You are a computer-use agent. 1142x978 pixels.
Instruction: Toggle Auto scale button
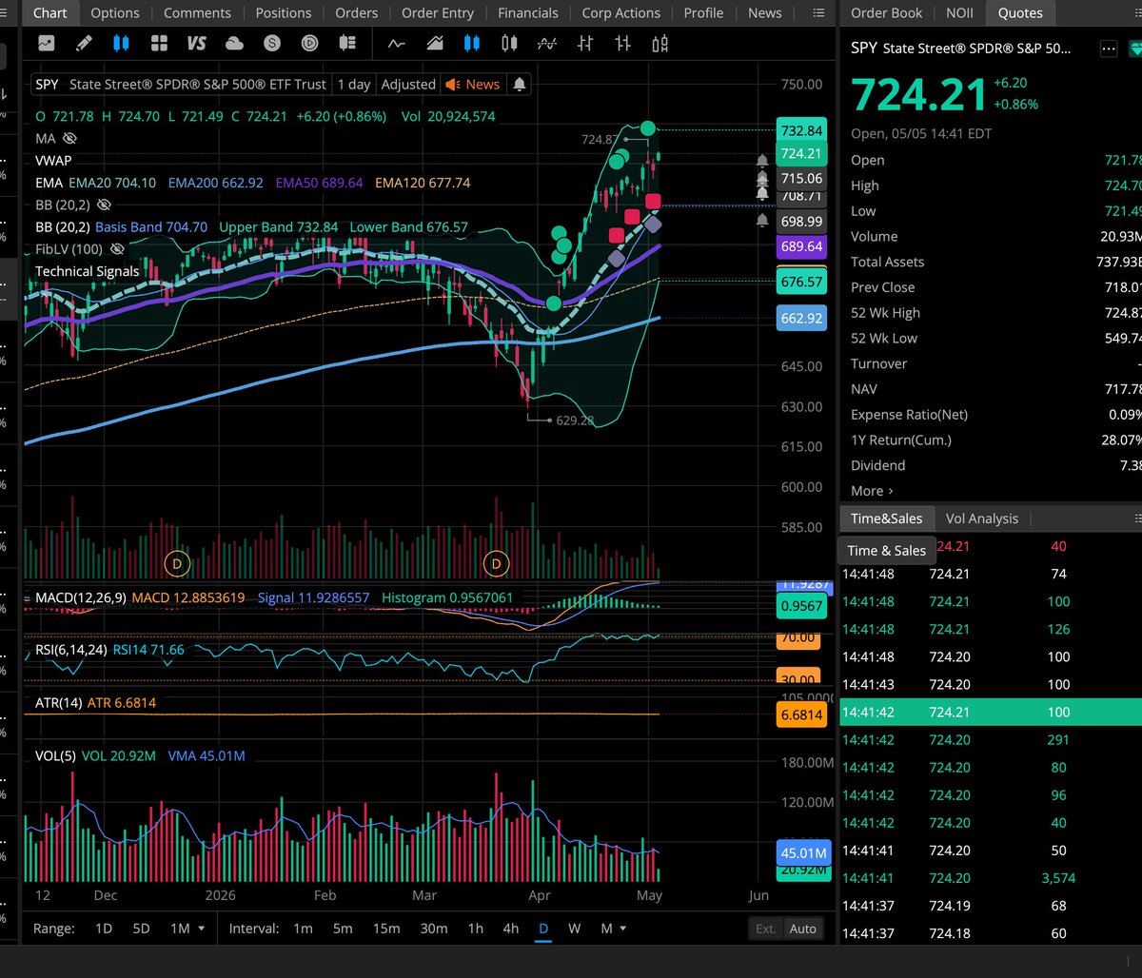tap(802, 929)
